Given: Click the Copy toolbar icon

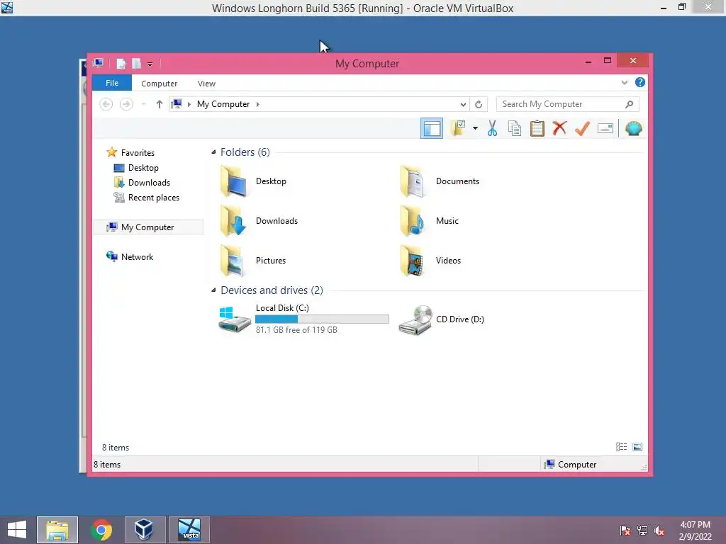Looking at the screenshot, I should click(515, 129).
